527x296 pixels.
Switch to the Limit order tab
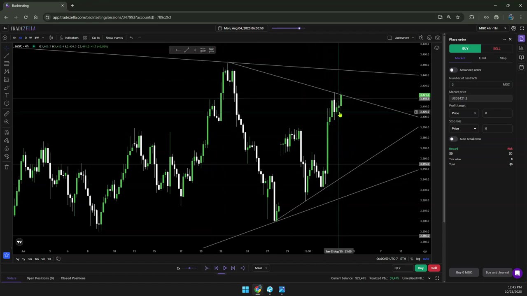pos(482,58)
